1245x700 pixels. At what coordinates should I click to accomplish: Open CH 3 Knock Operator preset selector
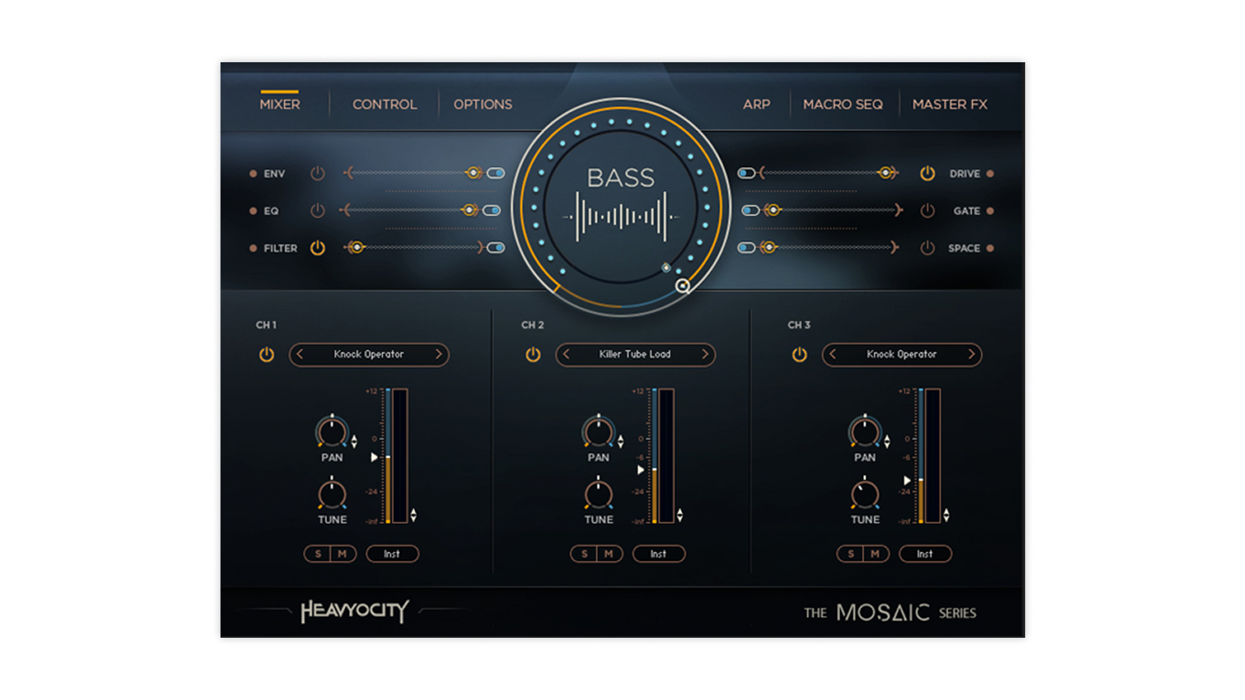coord(901,355)
